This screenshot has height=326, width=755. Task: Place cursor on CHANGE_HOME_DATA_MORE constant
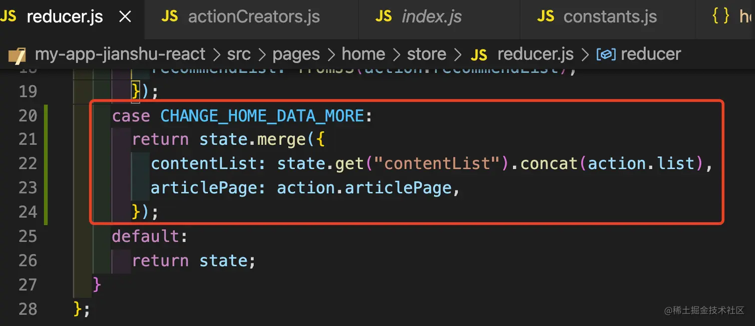[262, 116]
